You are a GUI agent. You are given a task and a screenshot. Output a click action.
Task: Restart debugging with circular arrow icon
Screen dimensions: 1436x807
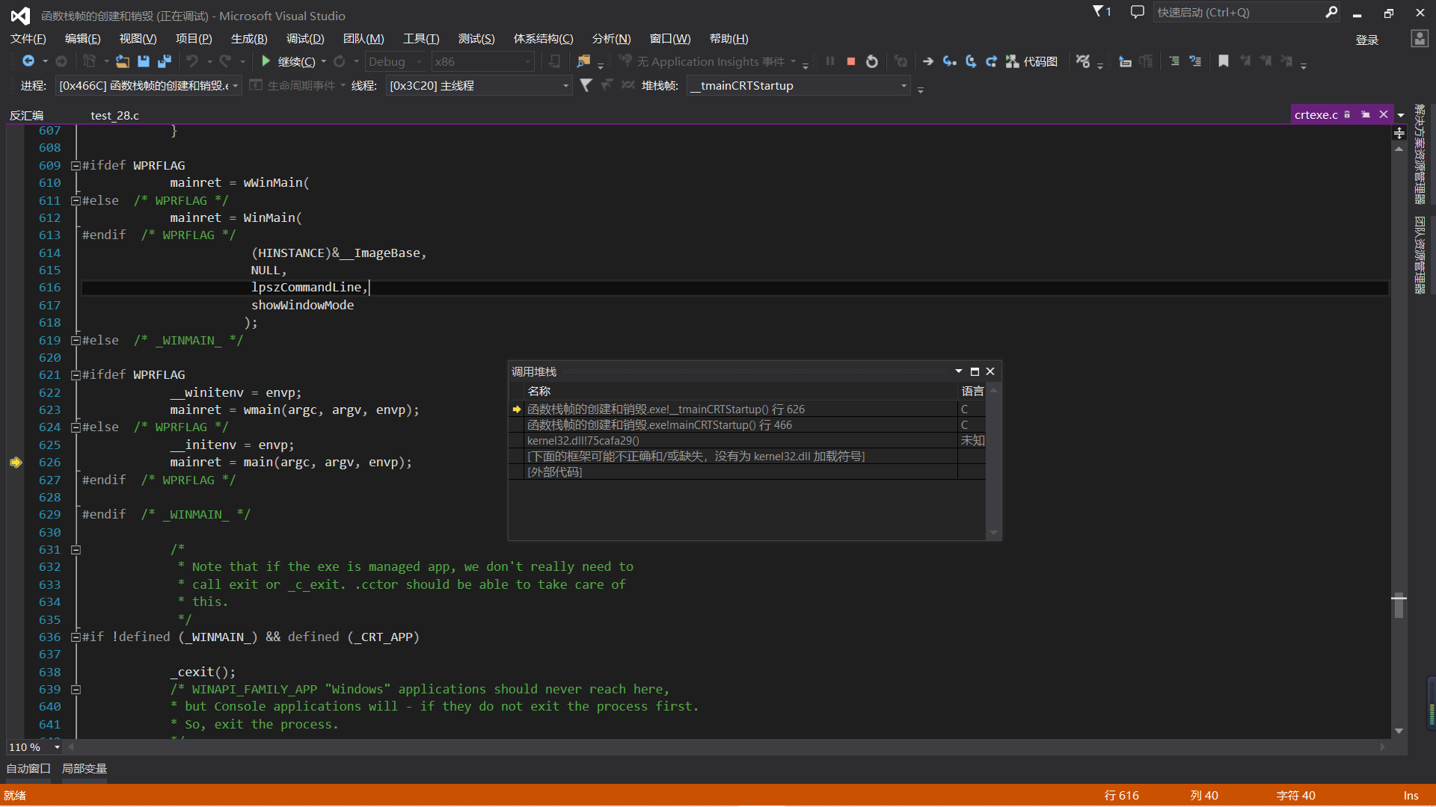coord(872,61)
